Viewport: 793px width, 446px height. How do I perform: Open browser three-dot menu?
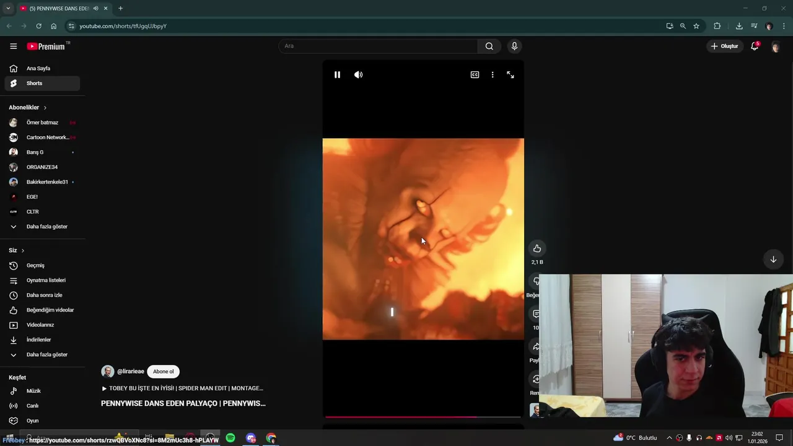point(784,26)
